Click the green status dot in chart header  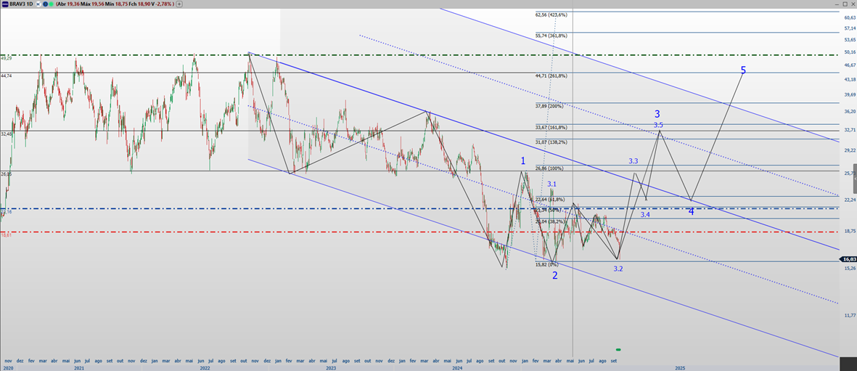pyautogui.click(x=51, y=4)
